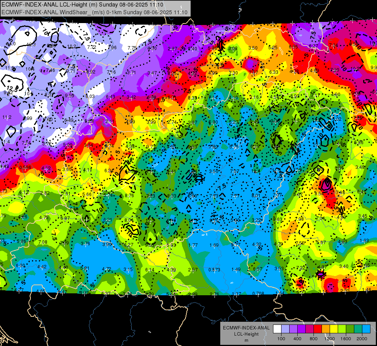Click the map value 1.49
This screenshot has width=377, height=346.
236,269
